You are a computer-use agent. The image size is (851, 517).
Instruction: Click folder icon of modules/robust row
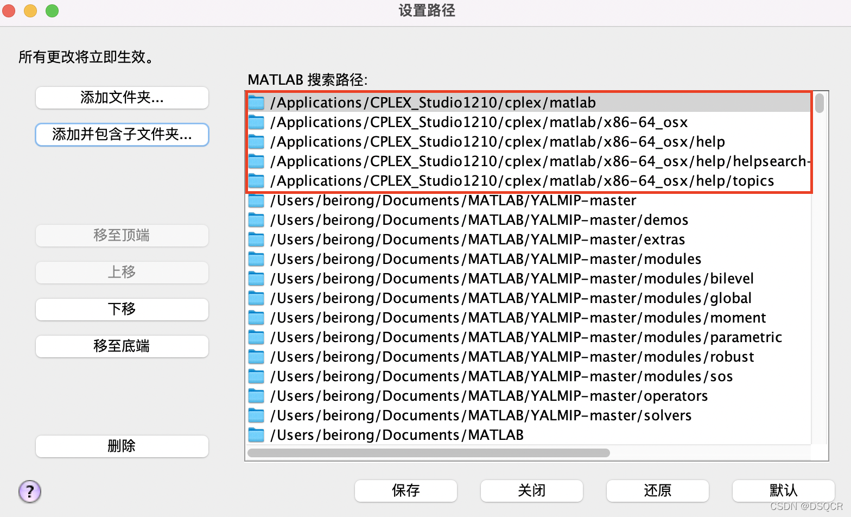(256, 357)
